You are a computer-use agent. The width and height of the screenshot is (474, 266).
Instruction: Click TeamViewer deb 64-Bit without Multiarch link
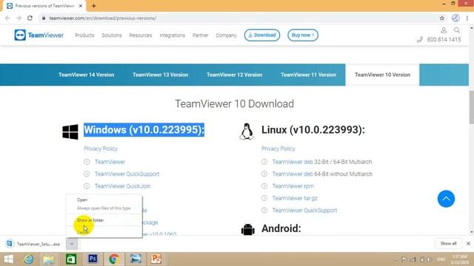[x=322, y=174]
